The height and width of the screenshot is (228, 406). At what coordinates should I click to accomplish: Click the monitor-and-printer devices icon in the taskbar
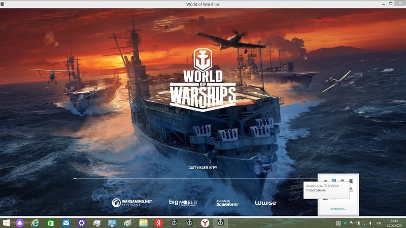click(97, 223)
